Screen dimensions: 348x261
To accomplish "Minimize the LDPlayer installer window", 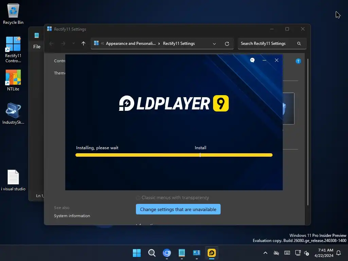I will (264, 60).
